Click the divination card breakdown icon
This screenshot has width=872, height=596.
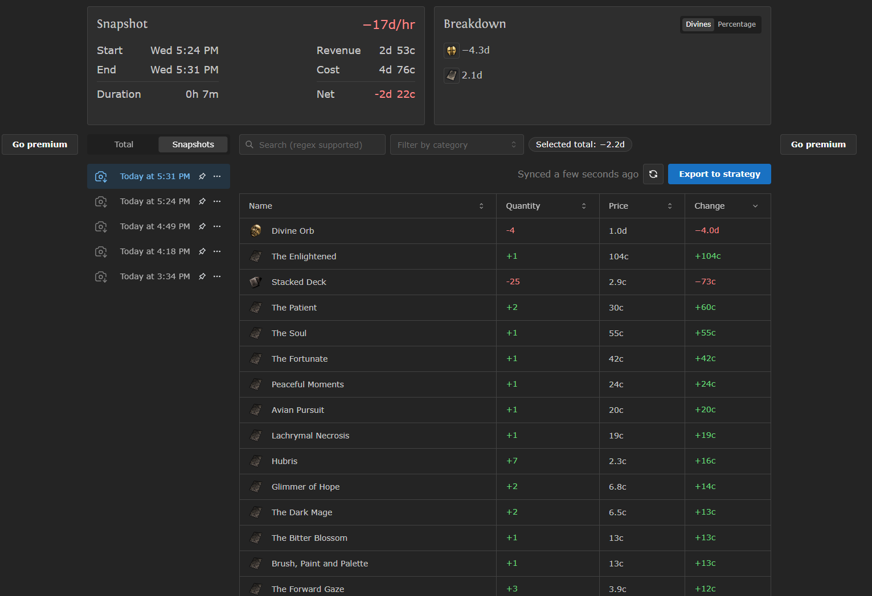pyautogui.click(x=452, y=75)
